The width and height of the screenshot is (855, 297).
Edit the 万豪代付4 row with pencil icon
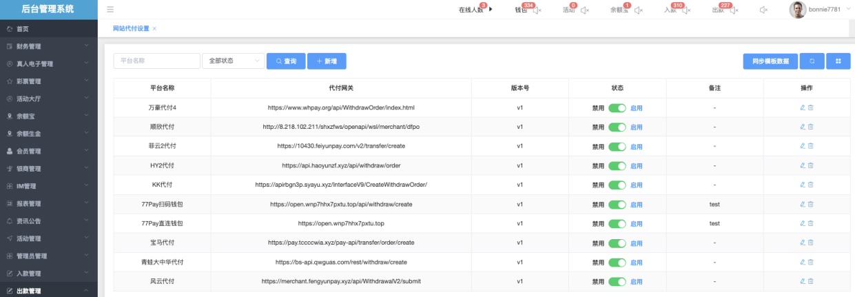pos(803,108)
